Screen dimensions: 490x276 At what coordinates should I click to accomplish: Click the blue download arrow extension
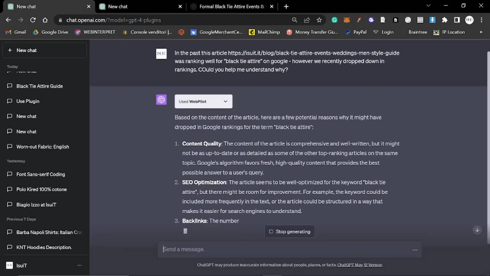432,20
